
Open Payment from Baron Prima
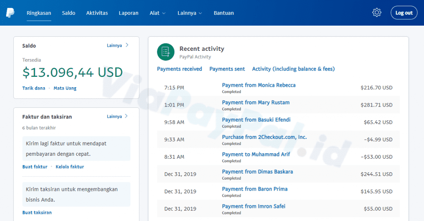(x=255, y=189)
